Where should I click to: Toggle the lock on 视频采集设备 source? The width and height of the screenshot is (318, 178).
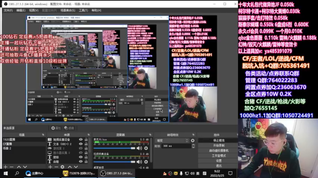[86, 140]
